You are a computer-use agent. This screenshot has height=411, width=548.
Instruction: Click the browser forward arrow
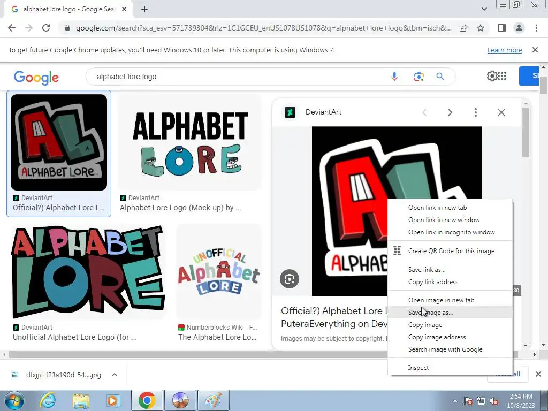[29, 28]
